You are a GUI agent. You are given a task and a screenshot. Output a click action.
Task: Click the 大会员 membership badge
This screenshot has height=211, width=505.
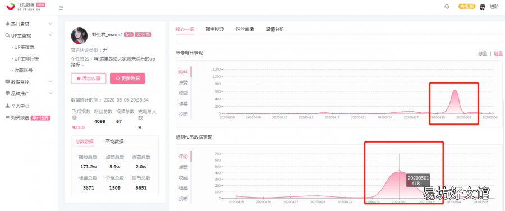point(143,34)
